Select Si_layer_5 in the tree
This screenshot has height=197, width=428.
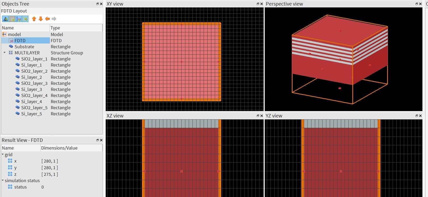coord(32,114)
